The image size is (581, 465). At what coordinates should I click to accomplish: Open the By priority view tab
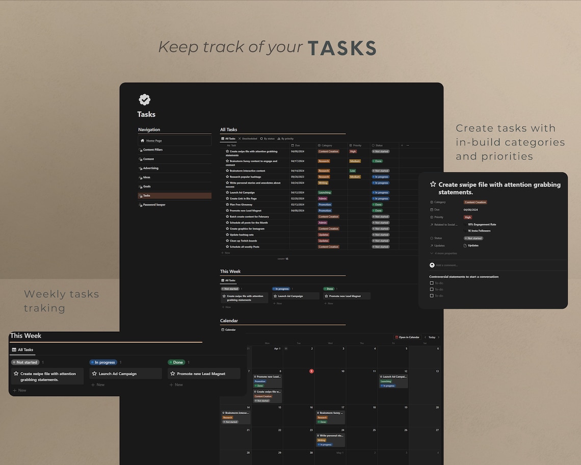(x=287, y=138)
